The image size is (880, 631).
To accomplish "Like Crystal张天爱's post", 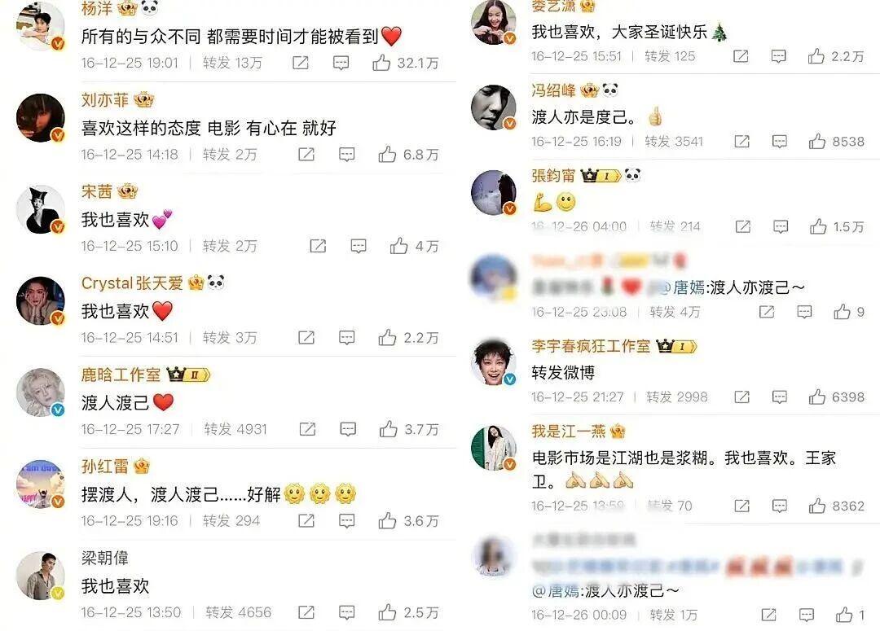I will coord(387,337).
